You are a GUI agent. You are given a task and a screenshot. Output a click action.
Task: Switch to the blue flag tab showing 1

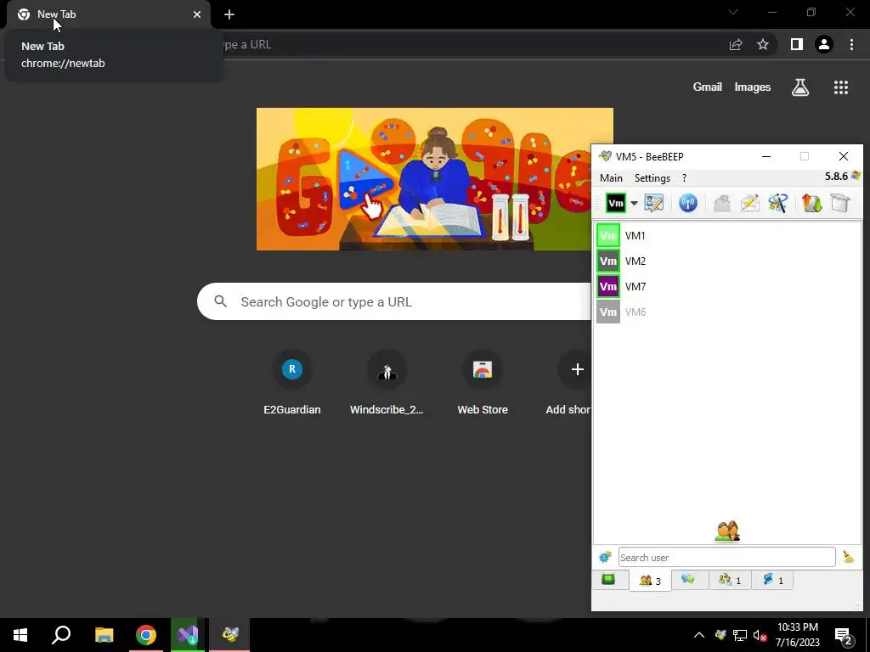point(772,580)
